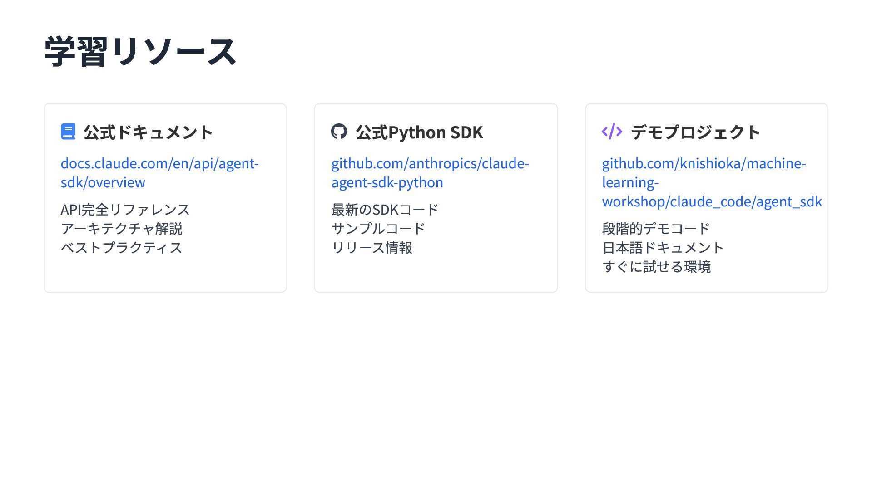Click the purple code brackets icon
The image size is (872, 490).
pos(611,132)
